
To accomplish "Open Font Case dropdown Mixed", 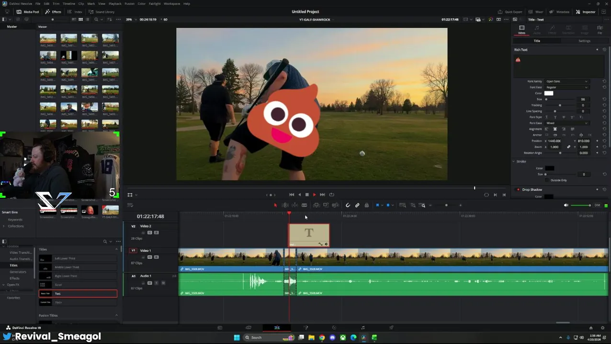I will coord(566,123).
